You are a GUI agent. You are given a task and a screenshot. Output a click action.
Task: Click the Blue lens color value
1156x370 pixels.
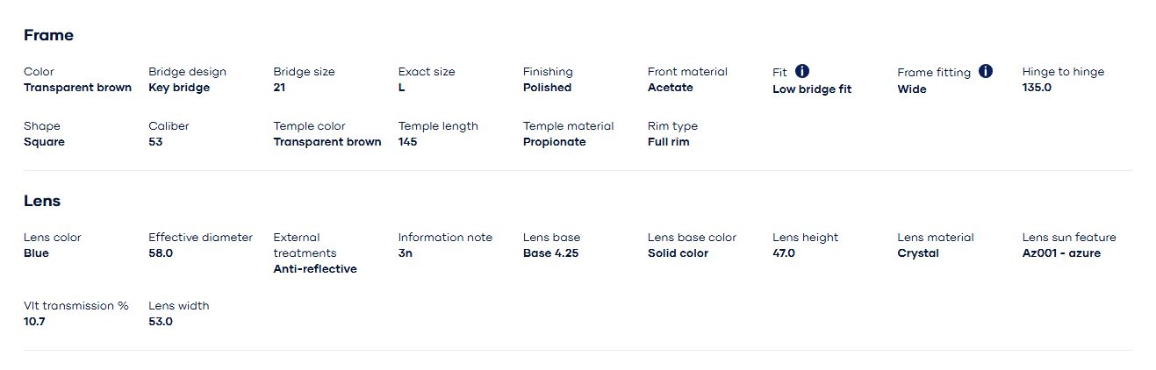36,253
